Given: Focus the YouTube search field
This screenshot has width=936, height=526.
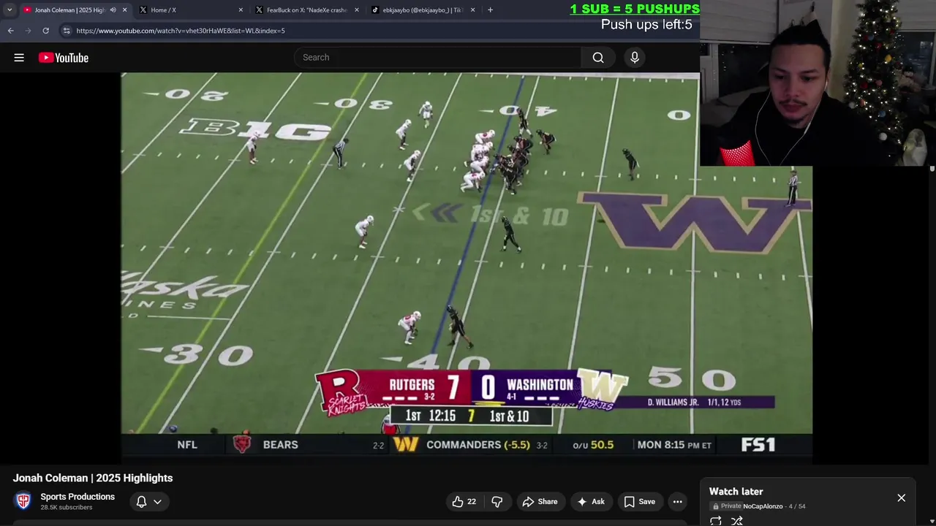Looking at the screenshot, I should click(x=438, y=58).
